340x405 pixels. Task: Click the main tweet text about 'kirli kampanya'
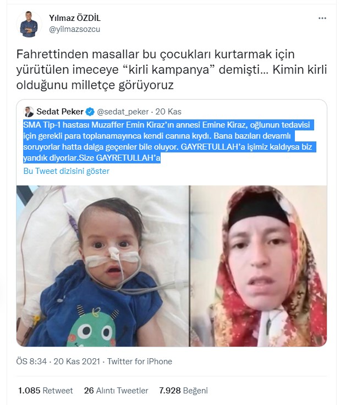[172, 69]
